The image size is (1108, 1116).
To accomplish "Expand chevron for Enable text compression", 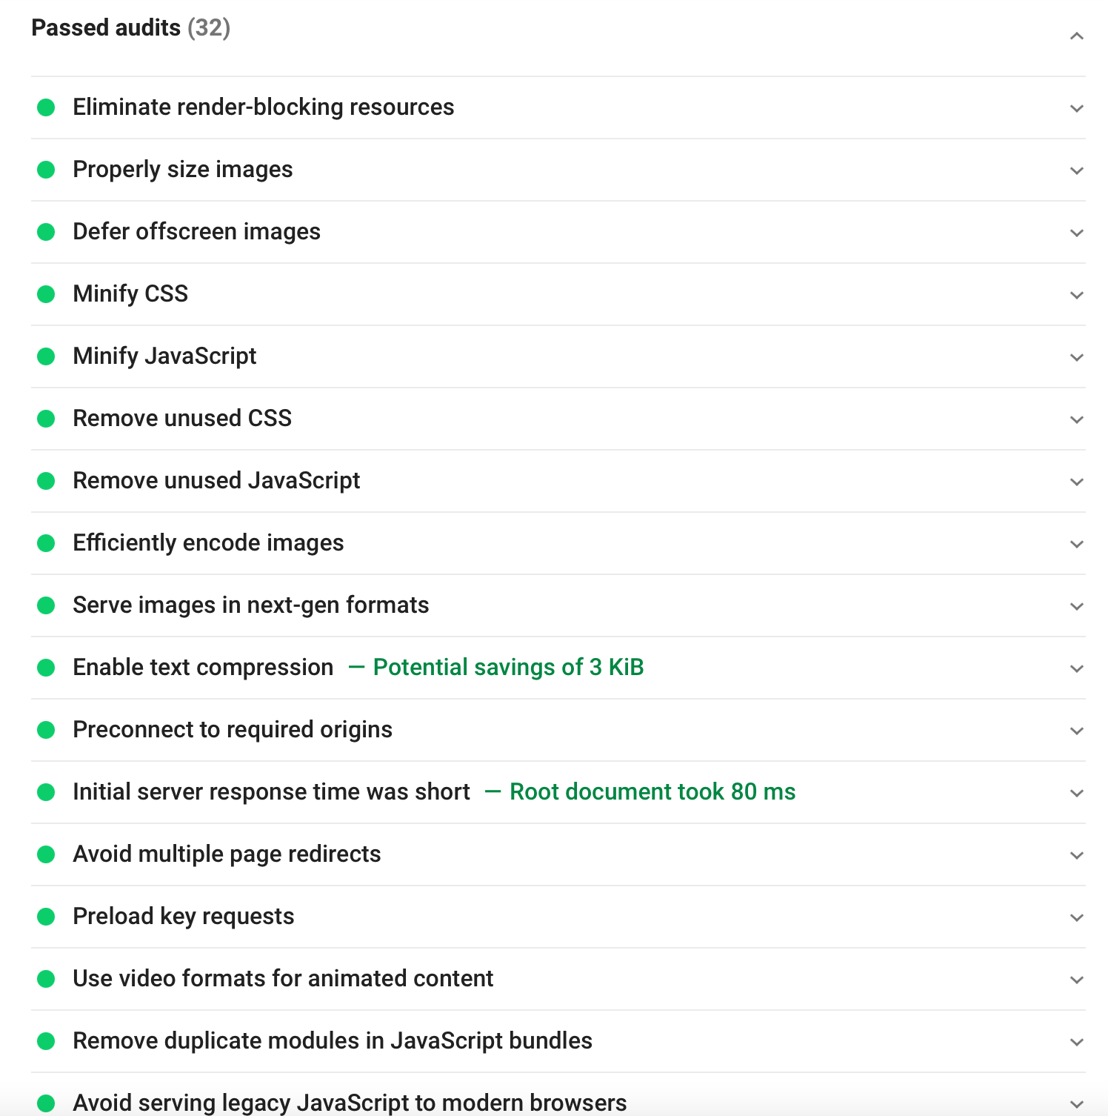I will (x=1077, y=668).
